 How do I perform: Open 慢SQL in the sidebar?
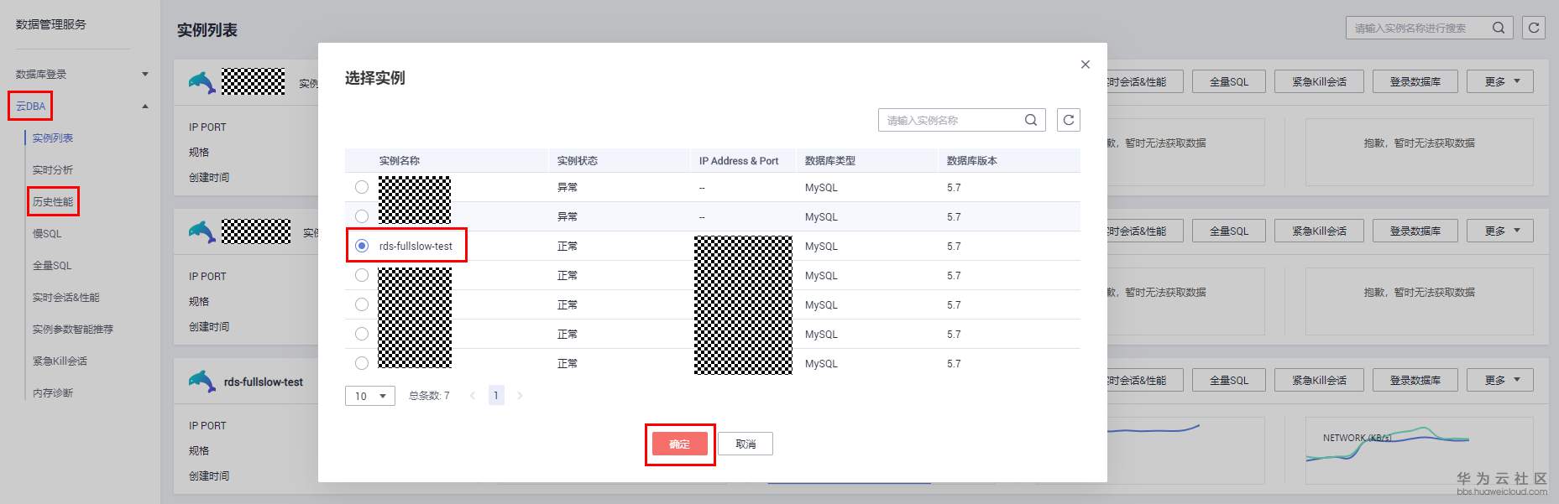[x=47, y=234]
